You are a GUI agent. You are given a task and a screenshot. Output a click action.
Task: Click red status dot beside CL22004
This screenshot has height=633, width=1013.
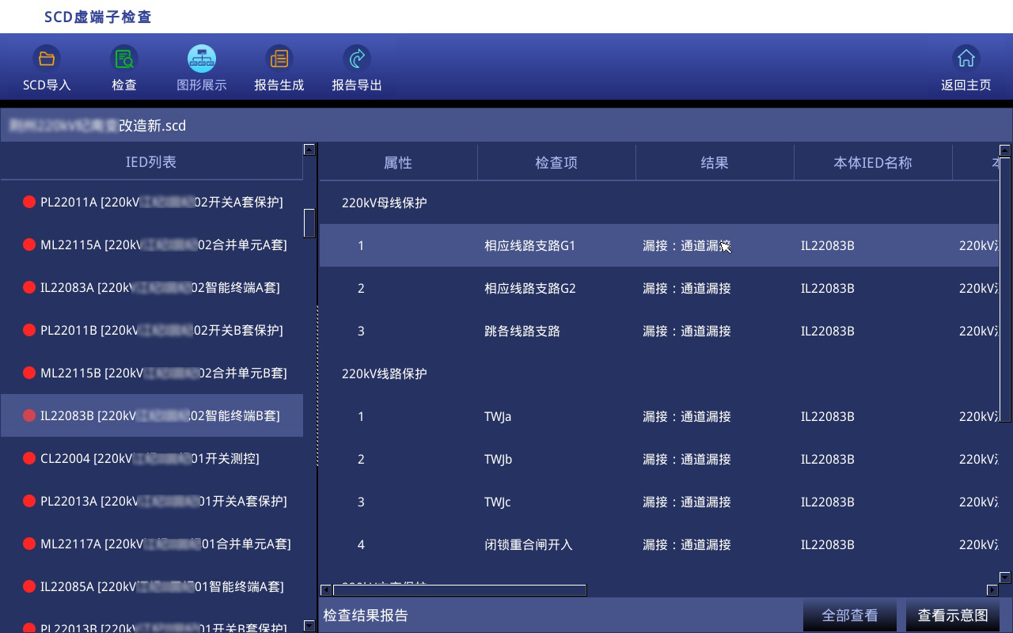pos(29,458)
